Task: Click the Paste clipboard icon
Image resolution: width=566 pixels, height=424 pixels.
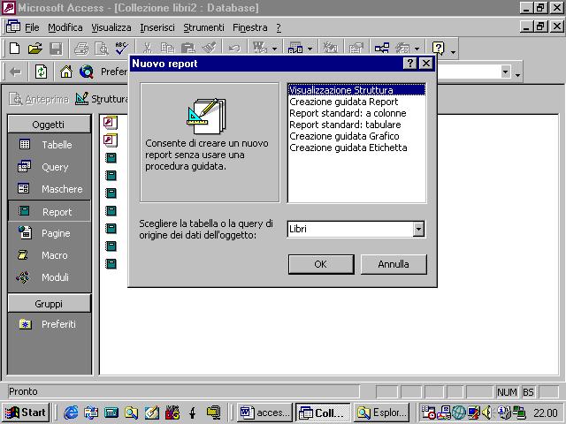Action: tap(188, 49)
